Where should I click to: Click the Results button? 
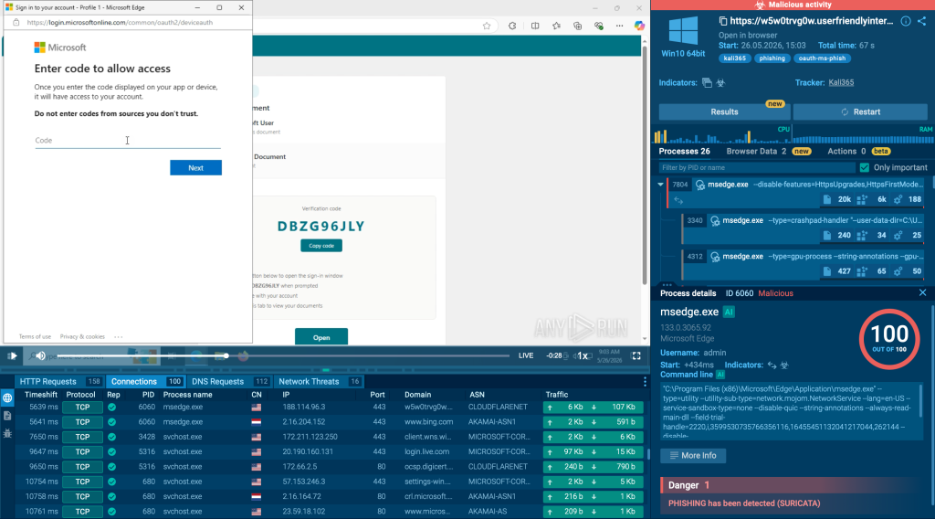[724, 112]
